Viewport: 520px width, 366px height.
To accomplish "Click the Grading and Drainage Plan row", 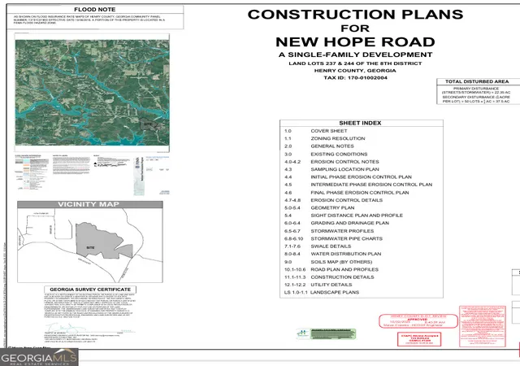I will pyautogui.click(x=336, y=223).
